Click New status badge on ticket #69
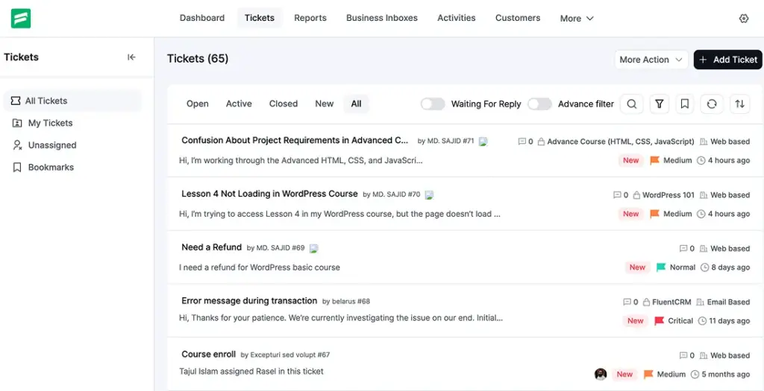Screen dimensions: 764x391 [637, 267]
